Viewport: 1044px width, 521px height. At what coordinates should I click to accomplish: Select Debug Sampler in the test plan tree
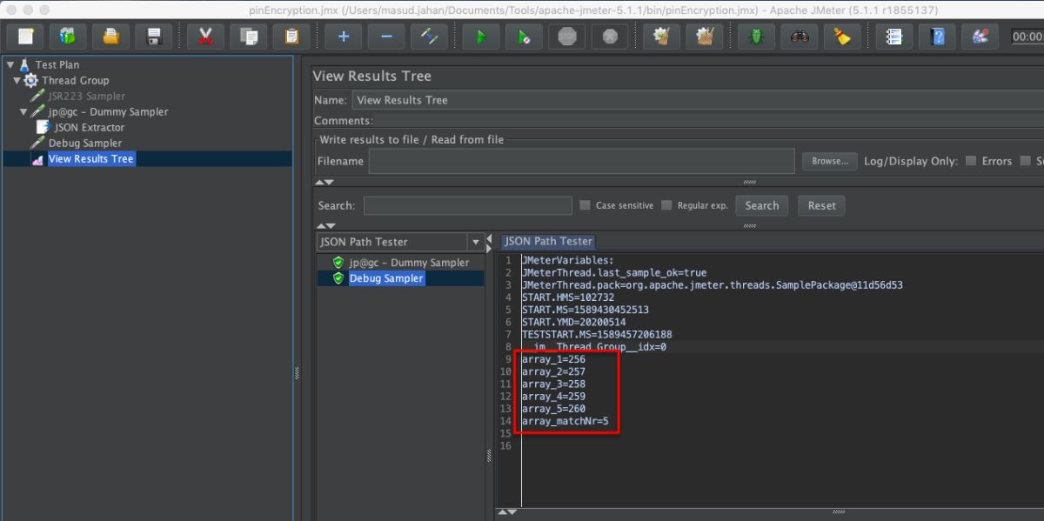click(x=85, y=143)
